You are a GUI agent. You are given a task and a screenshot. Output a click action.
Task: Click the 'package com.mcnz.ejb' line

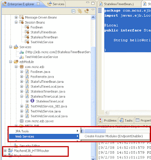coord(127,10)
